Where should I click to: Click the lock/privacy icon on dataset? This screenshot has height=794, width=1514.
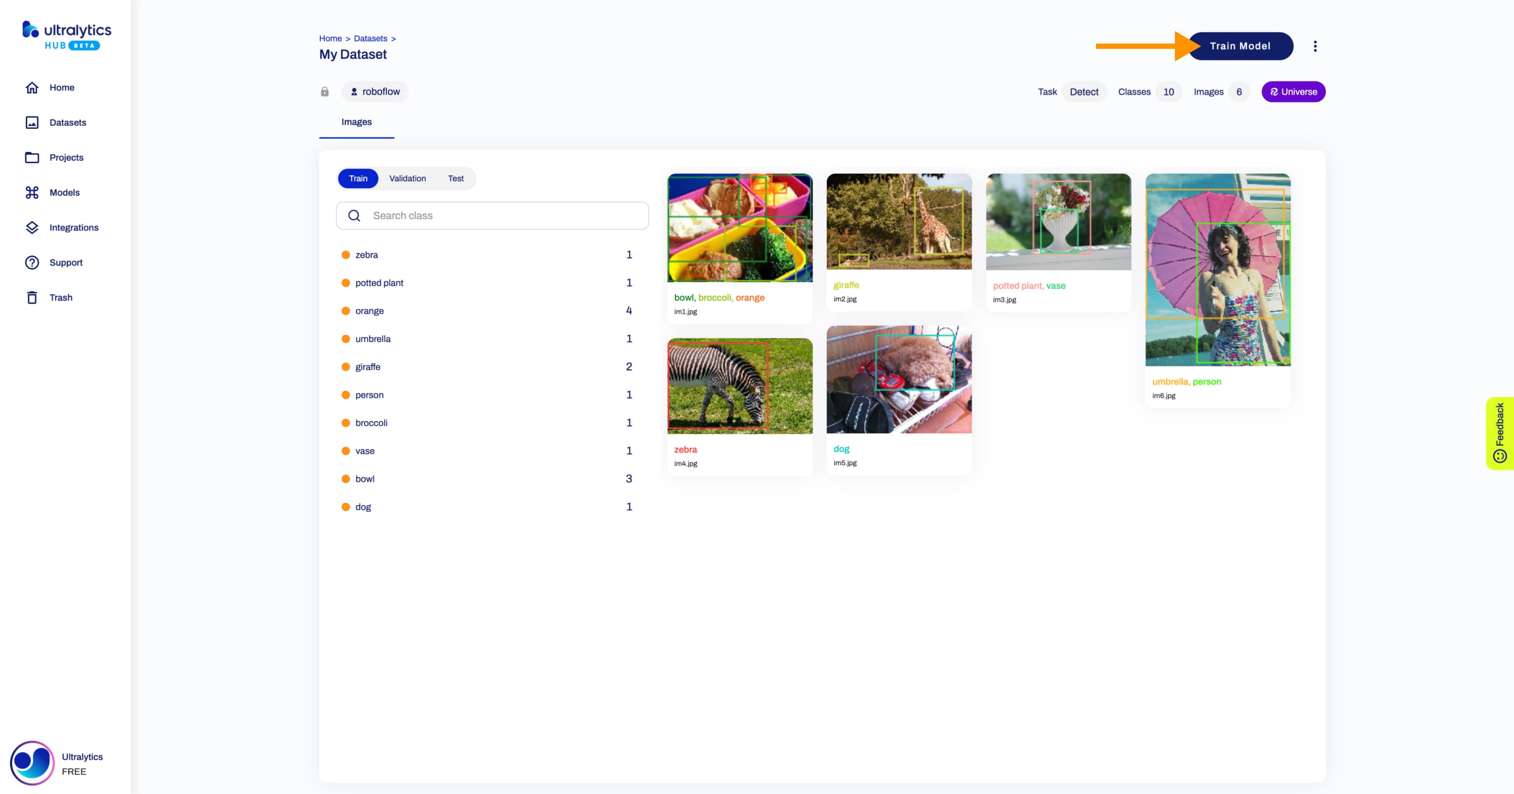tap(324, 91)
